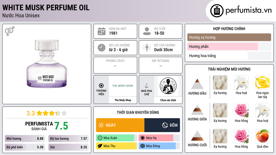Click the sun icon in Ngày bar

point(101,125)
